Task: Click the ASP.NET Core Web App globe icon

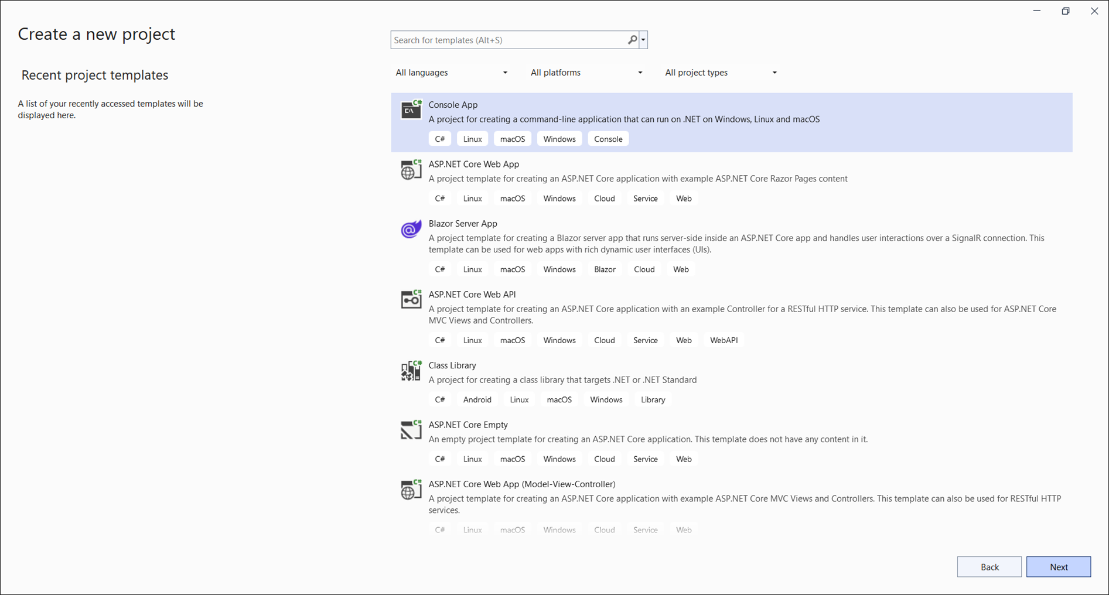Action: (411, 169)
